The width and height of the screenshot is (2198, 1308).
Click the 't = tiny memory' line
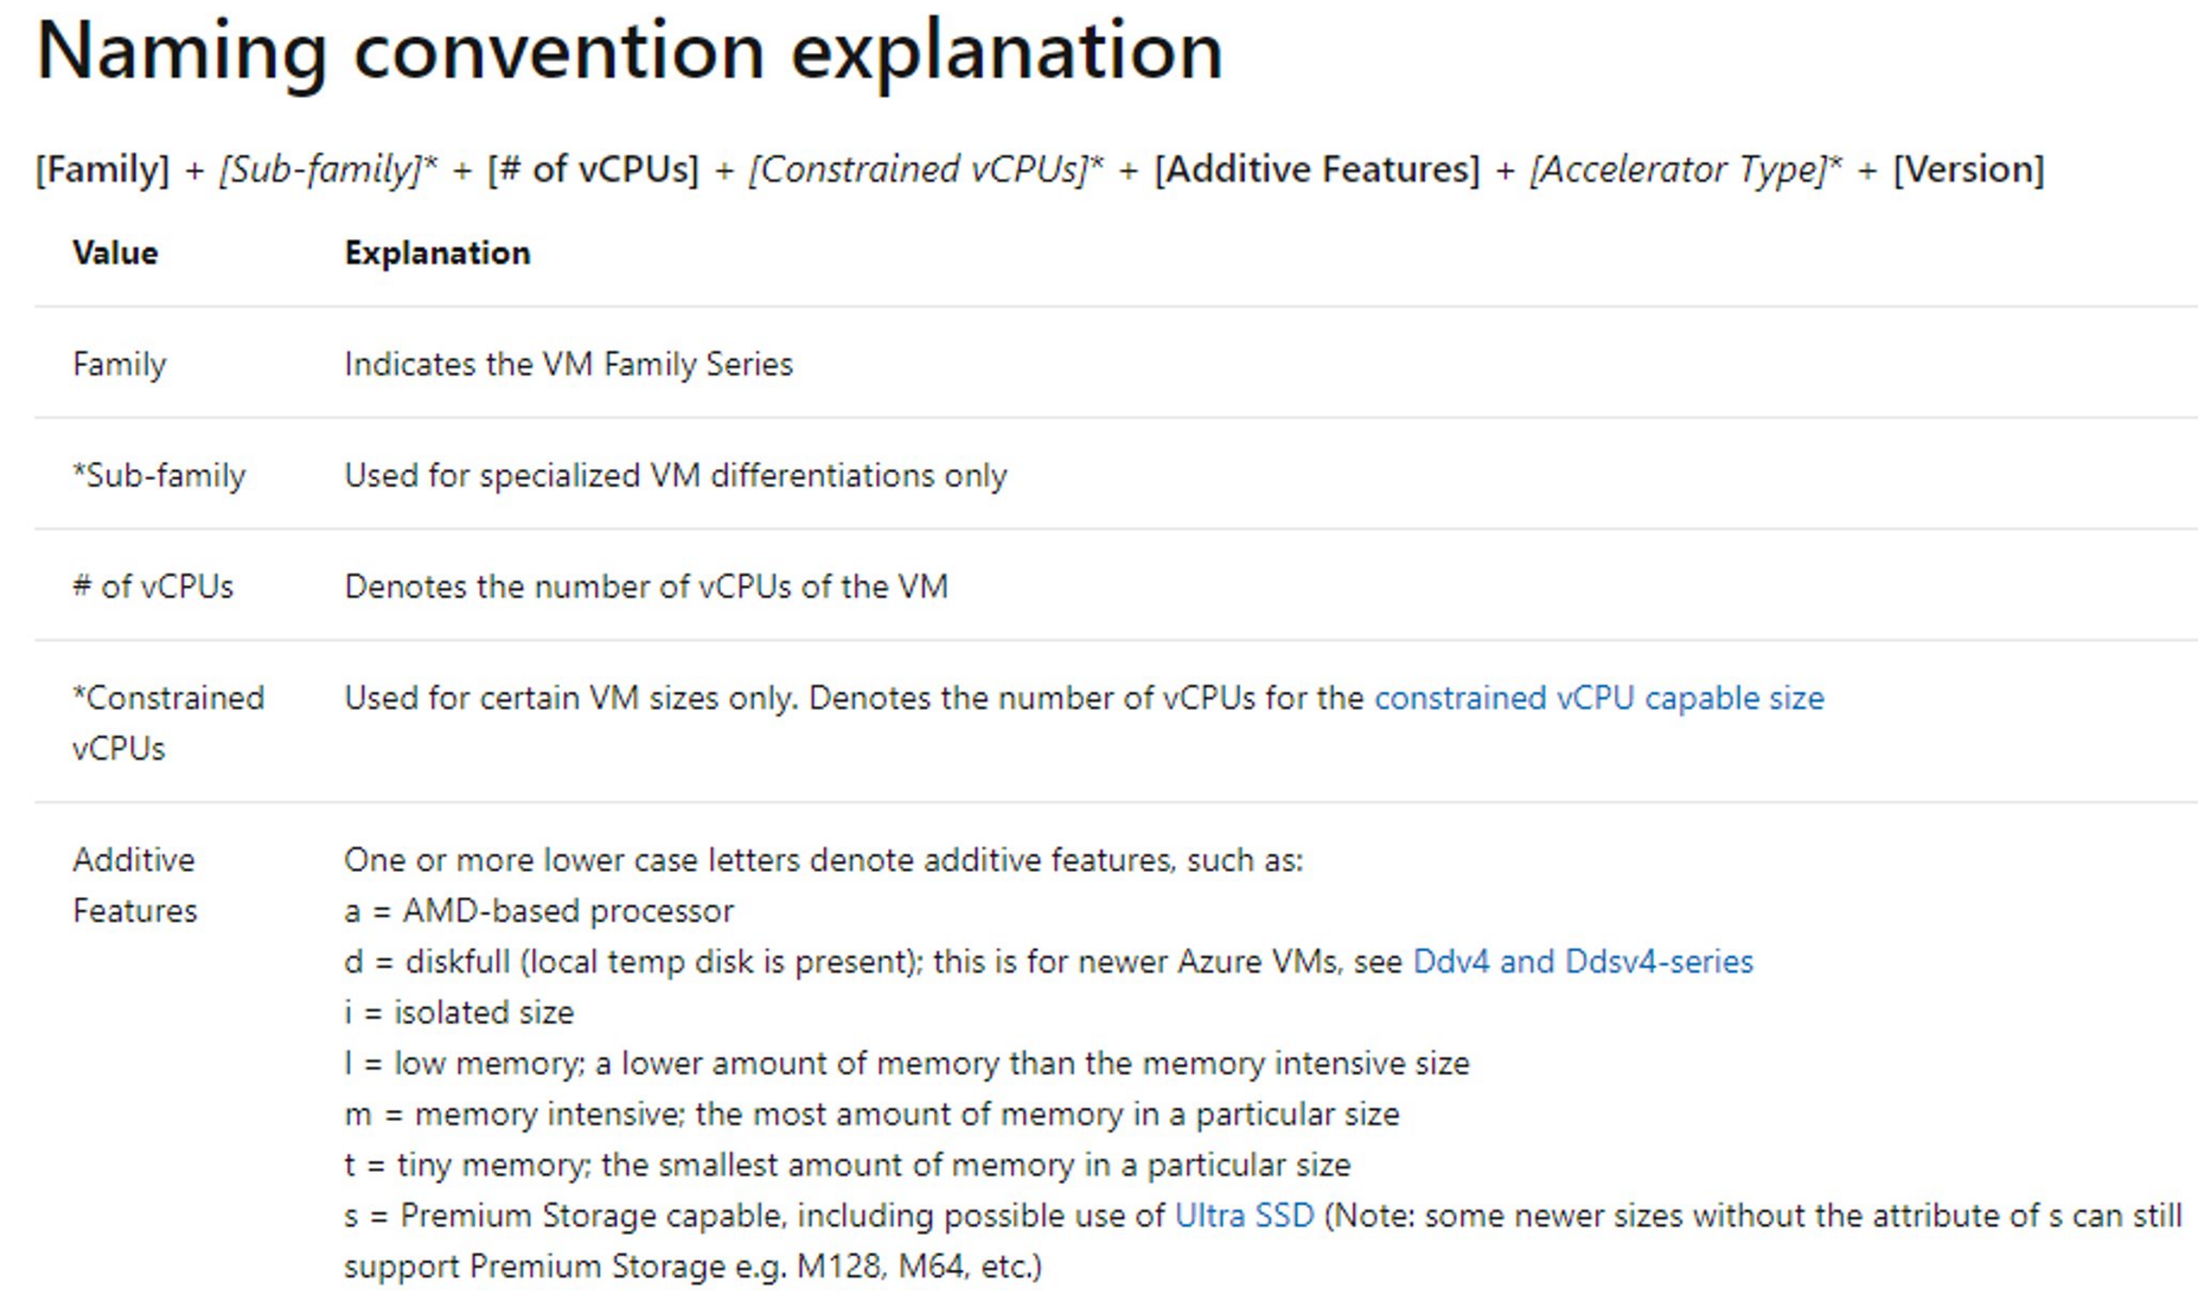point(847,1165)
